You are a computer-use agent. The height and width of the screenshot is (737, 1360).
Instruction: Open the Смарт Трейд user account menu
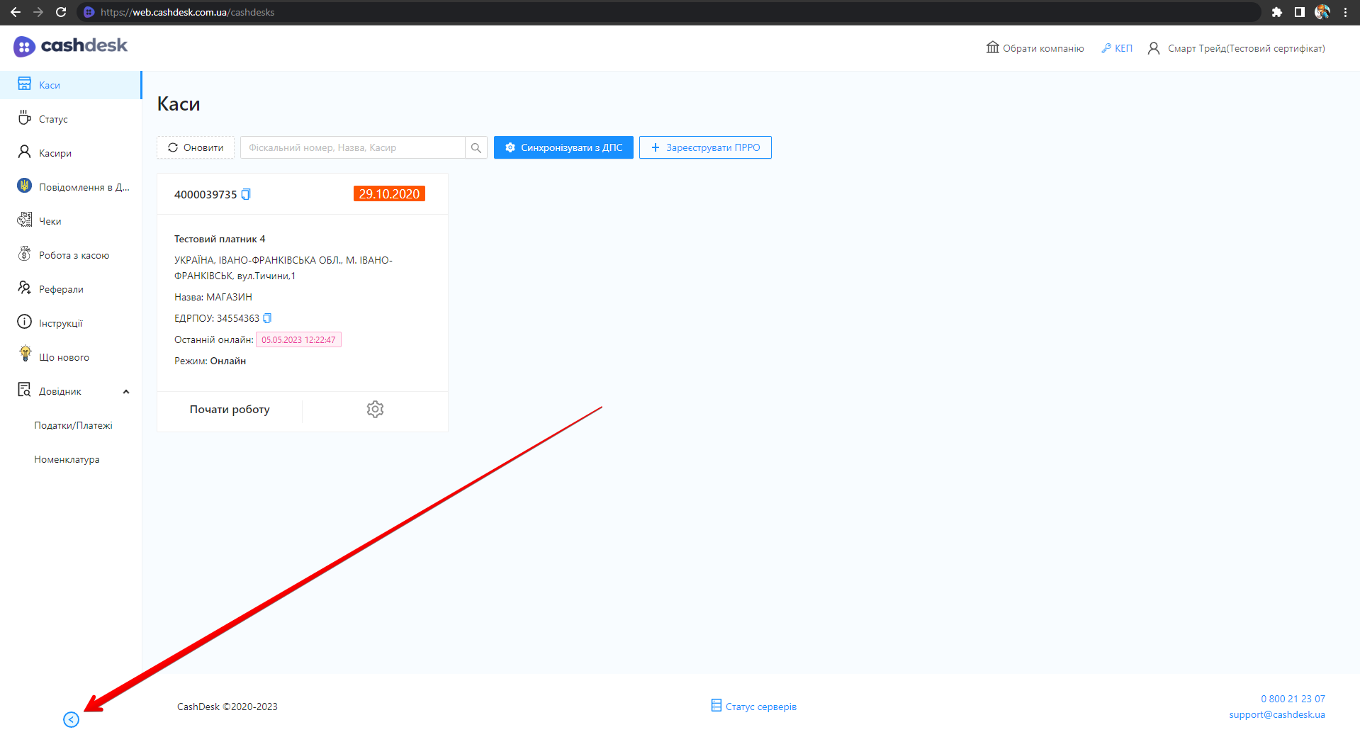pyautogui.click(x=1237, y=48)
